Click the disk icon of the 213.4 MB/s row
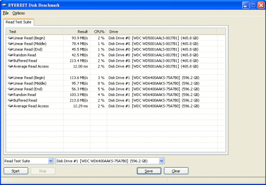This screenshot has height=185, width=266. tap(10, 60)
